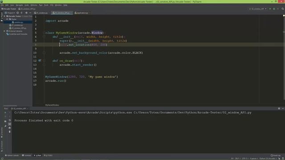Click the print icon in Run panel

10,128
